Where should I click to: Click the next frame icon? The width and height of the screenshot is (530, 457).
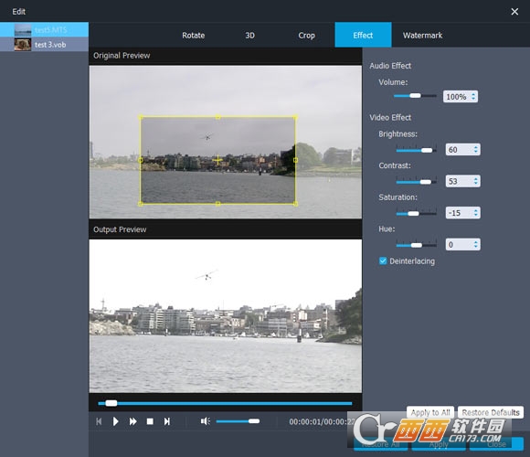click(167, 421)
